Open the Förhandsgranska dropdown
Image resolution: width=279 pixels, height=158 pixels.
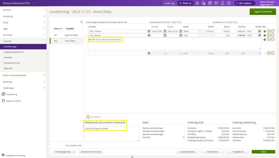point(64,152)
